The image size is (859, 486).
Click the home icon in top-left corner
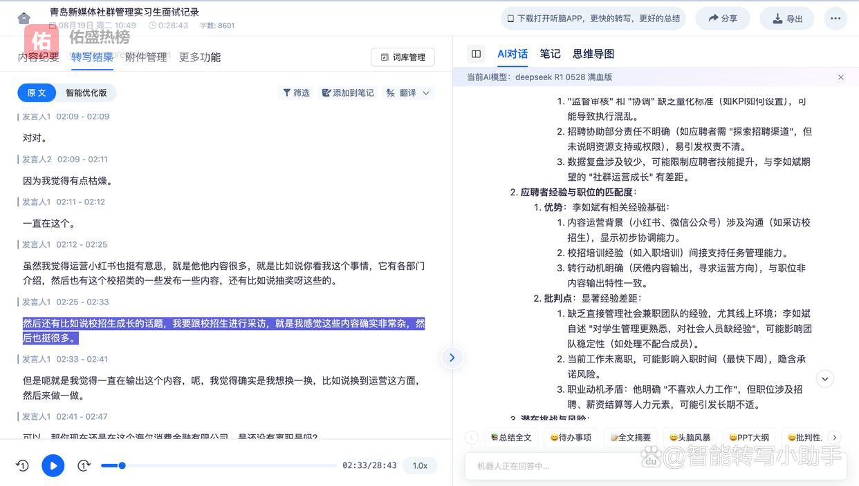[25, 17]
